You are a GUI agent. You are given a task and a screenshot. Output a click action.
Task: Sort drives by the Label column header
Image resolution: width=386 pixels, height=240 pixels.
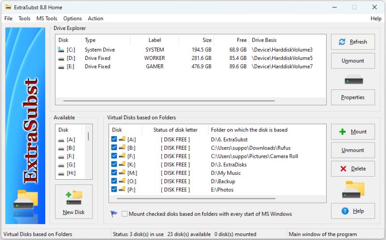154,40
